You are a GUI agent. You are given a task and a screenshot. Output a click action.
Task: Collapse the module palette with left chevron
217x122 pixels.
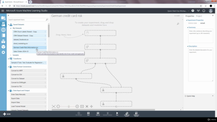(8, 15)
